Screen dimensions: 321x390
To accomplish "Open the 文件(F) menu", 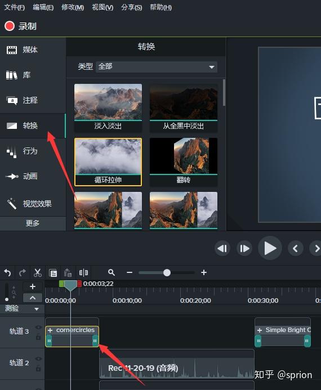I will [15, 7].
